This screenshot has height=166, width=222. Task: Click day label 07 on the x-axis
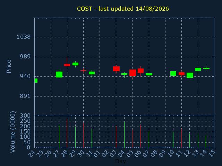click(146, 154)
